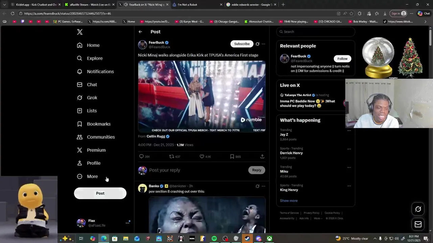Open more options for Derrick Henry trend
The height and width of the screenshot is (243, 433).
tap(349, 149)
